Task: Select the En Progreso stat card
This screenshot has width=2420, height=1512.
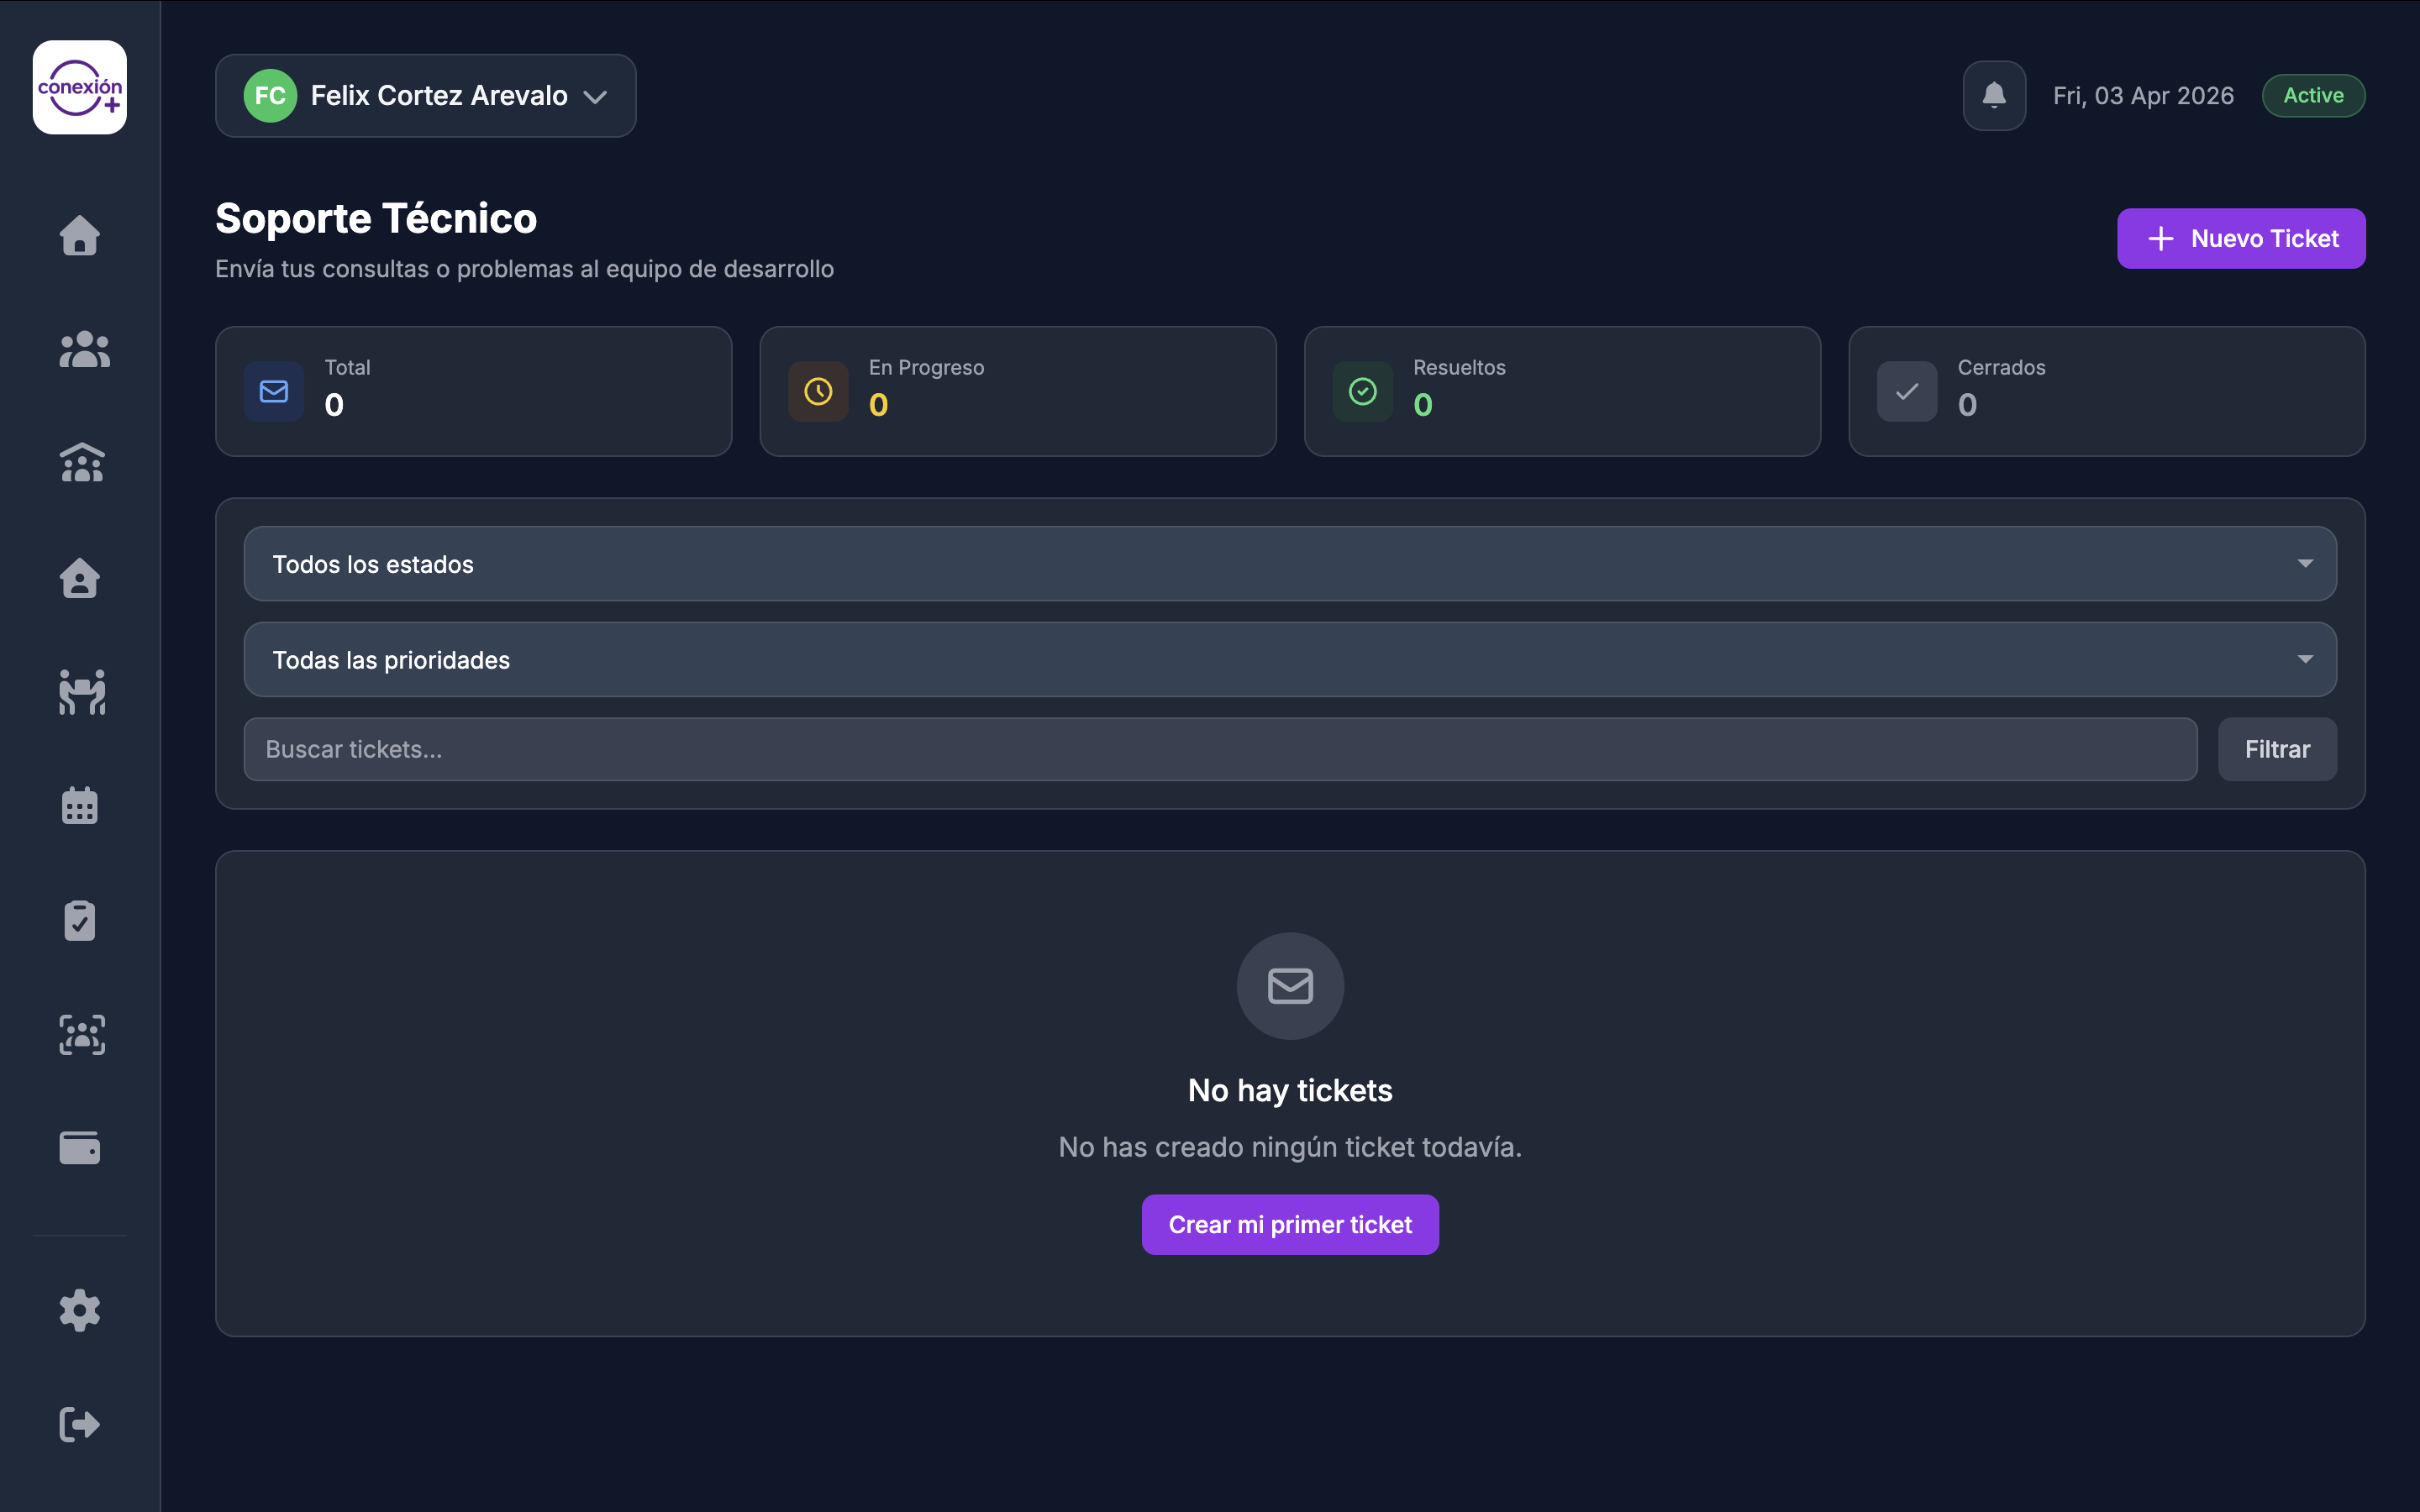Action: point(1018,392)
